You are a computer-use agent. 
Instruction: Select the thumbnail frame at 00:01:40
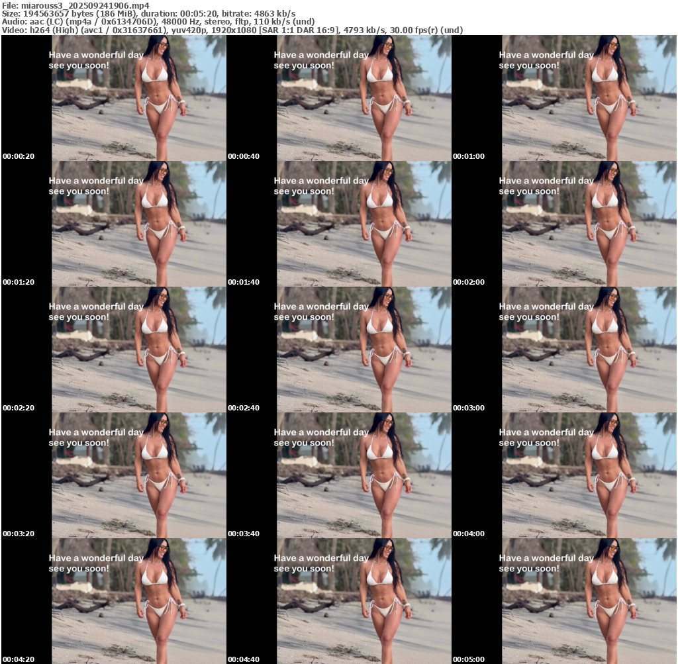[339, 224]
